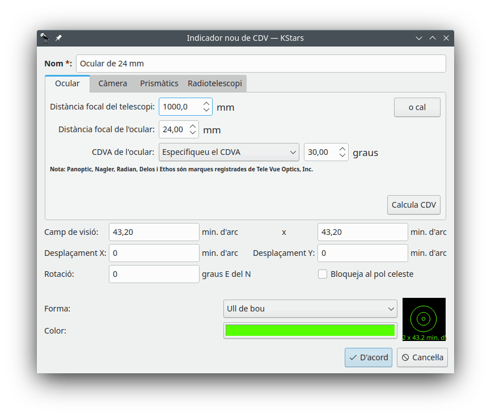Click the pin window icon
Viewport: 491px width, 417px height.
pos(58,38)
